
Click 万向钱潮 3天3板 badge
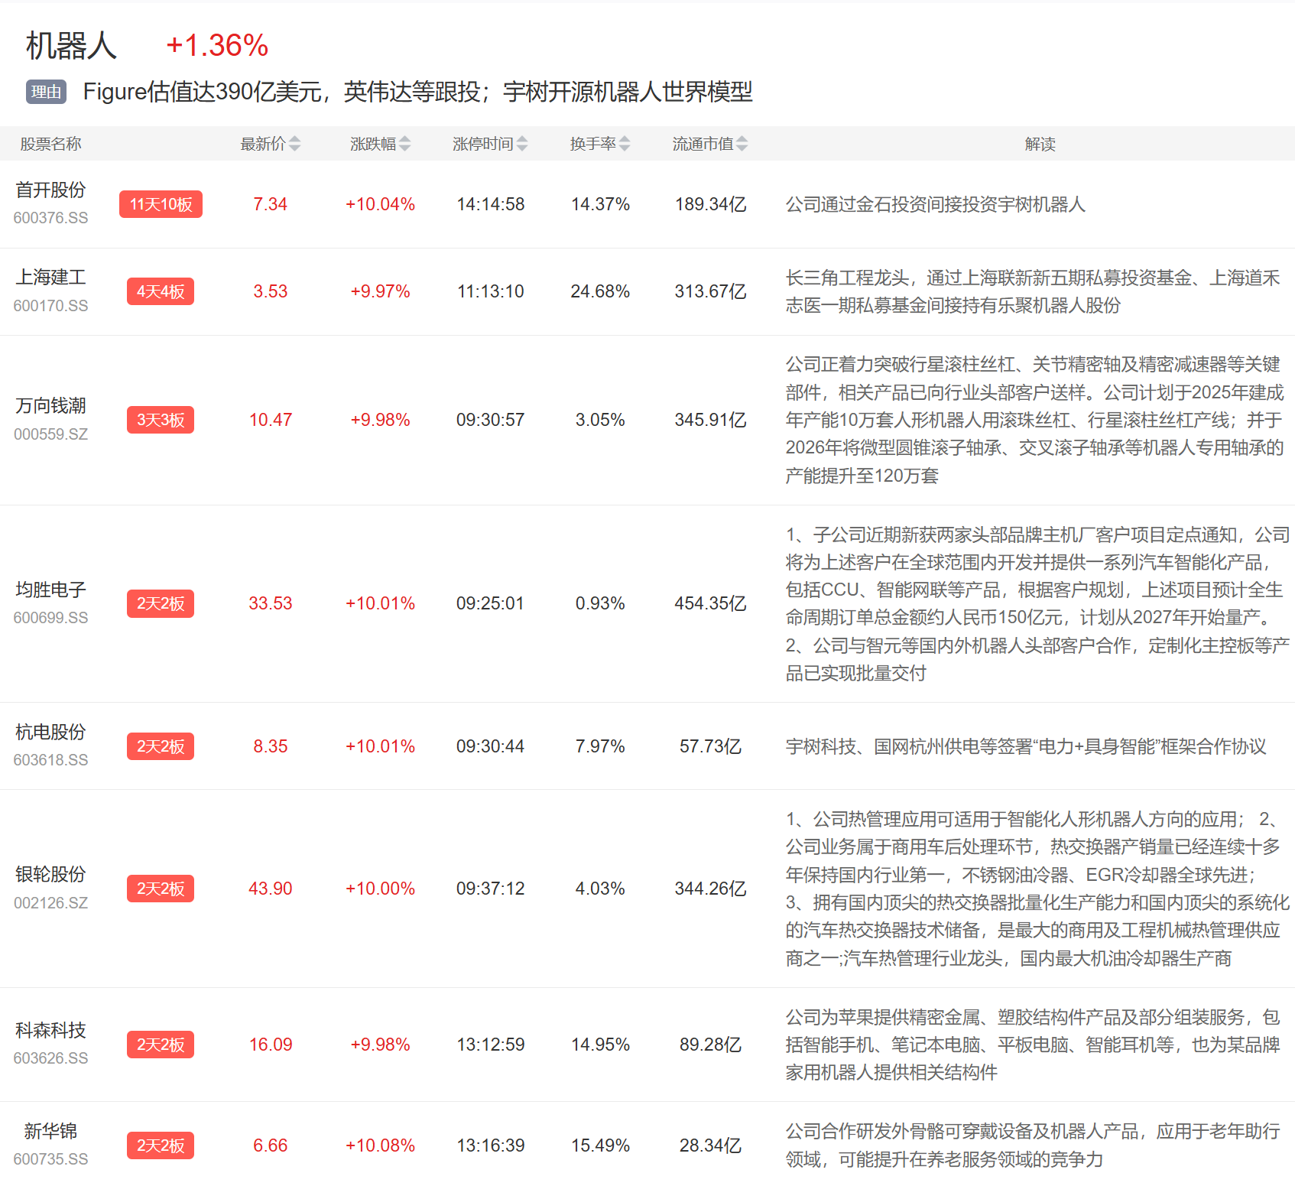pyautogui.click(x=161, y=420)
